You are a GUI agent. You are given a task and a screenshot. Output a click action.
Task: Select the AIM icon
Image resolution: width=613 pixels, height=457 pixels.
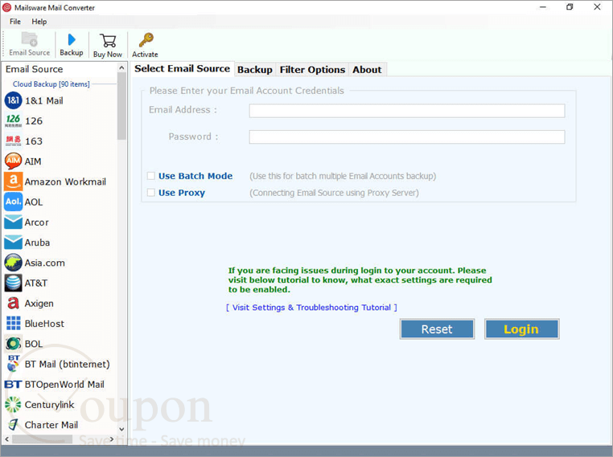[14, 161]
